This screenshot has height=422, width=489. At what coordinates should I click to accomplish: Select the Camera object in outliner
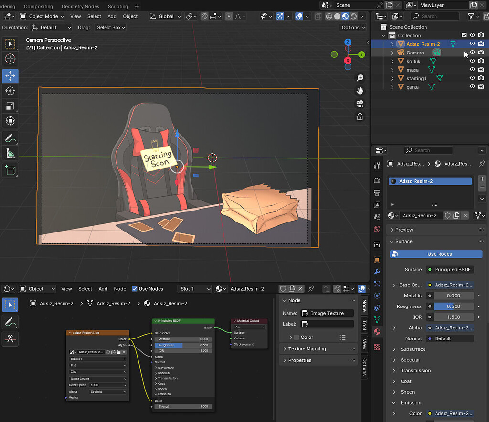click(x=415, y=53)
